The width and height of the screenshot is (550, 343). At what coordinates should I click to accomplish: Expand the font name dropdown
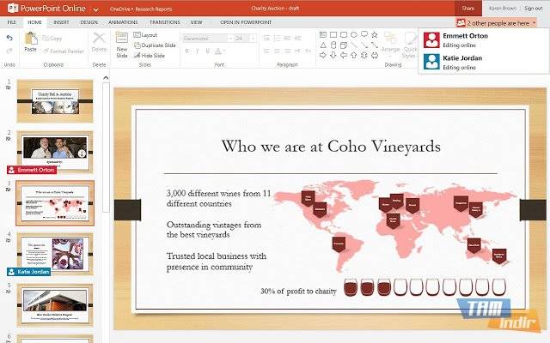[x=205, y=39]
